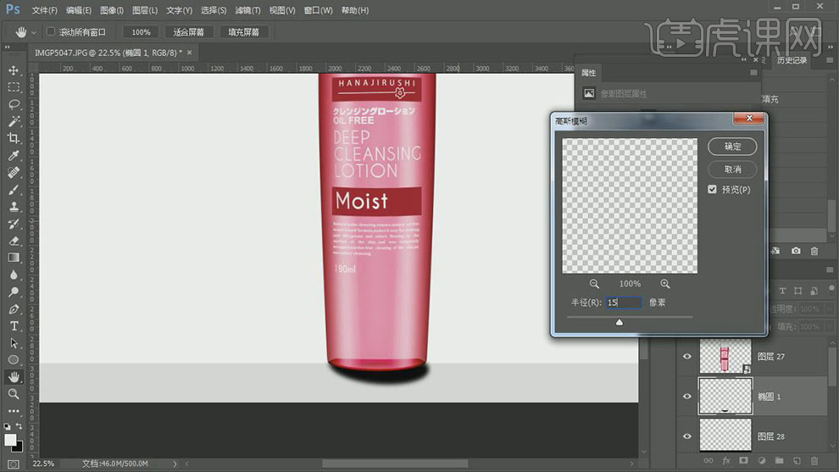Toggle the 预览(P) preview checkbox
The image size is (839, 472).
713,190
